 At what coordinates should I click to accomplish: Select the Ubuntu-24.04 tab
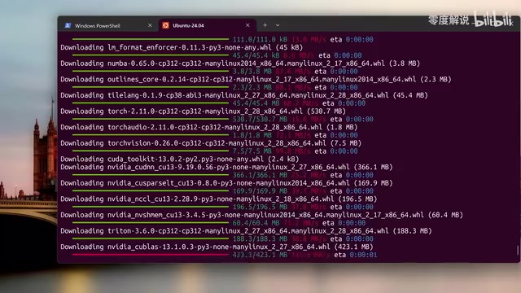coord(208,25)
